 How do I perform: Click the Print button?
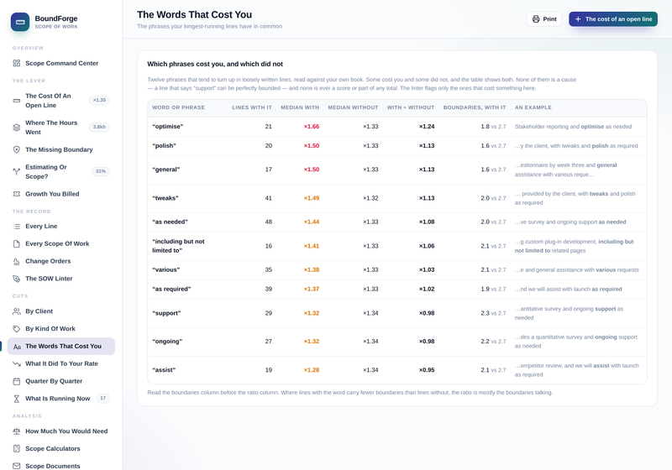coord(544,18)
